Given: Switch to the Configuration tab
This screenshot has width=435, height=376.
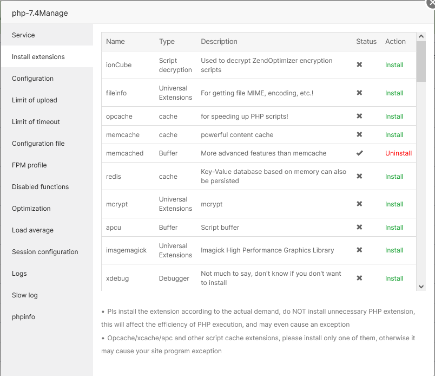Looking at the screenshot, I should point(32,79).
